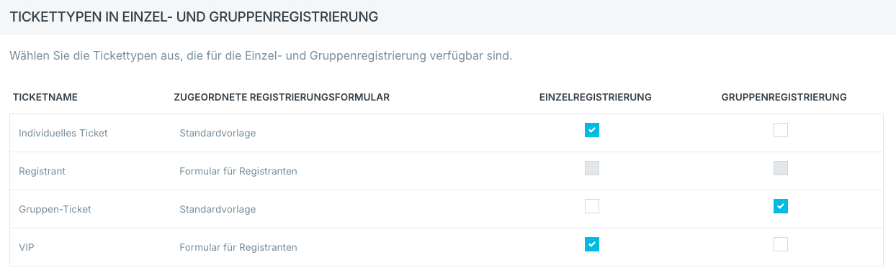Select the Individuelles Ticket name
Viewport: 896px width, 278px height.
pos(63,133)
